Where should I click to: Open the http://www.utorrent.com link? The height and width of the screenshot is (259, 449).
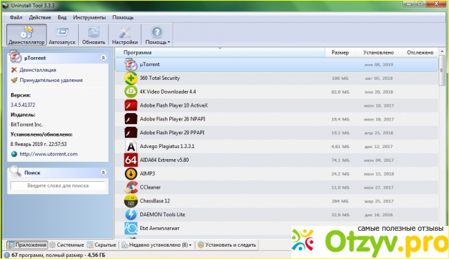pos(48,154)
